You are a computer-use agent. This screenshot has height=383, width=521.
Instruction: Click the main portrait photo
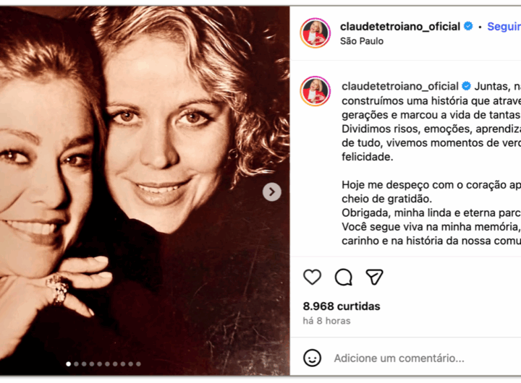click(x=145, y=191)
